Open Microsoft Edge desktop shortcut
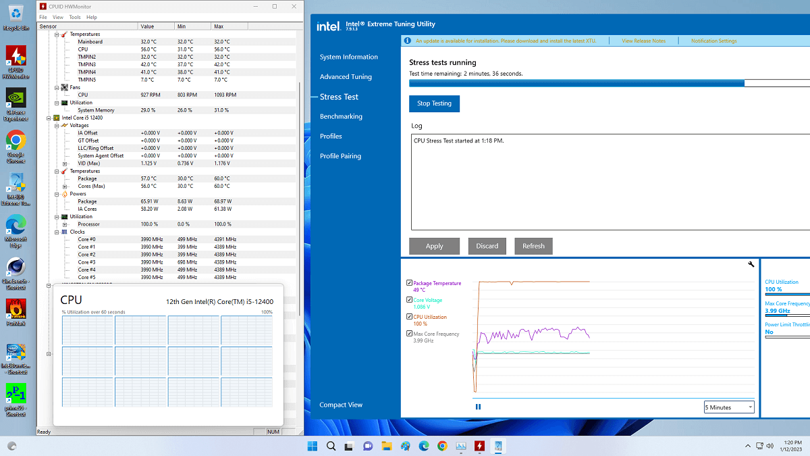The width and height of the screenshot is (810, 456). tap(16, 232)
